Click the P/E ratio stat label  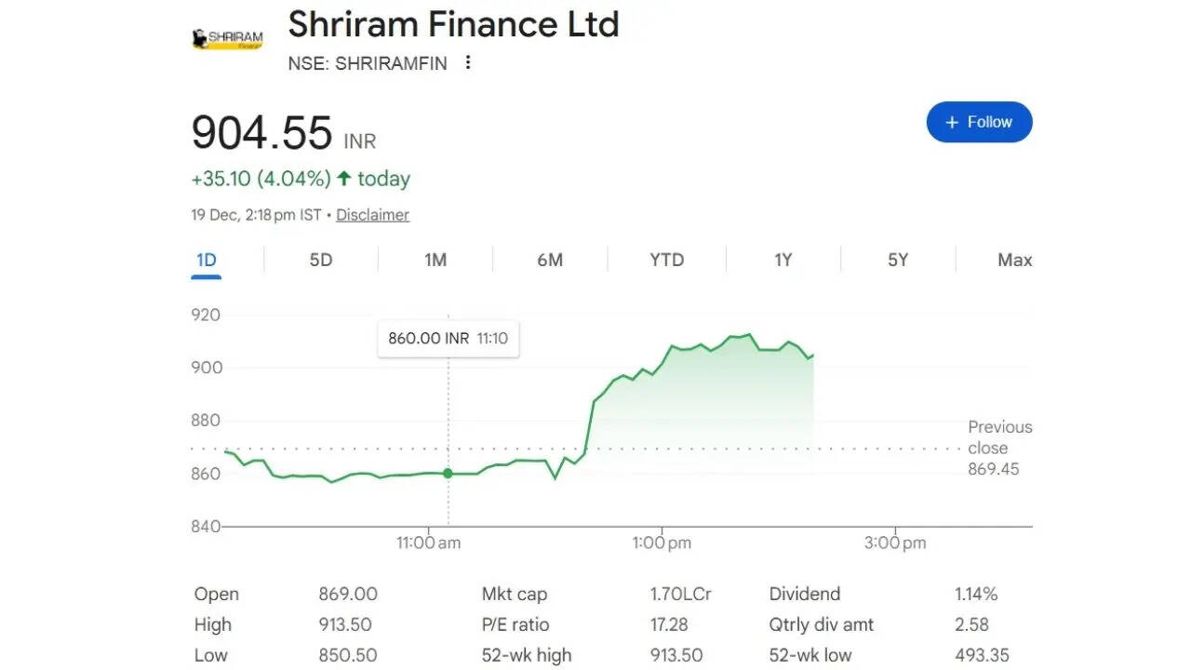point(515,624)
